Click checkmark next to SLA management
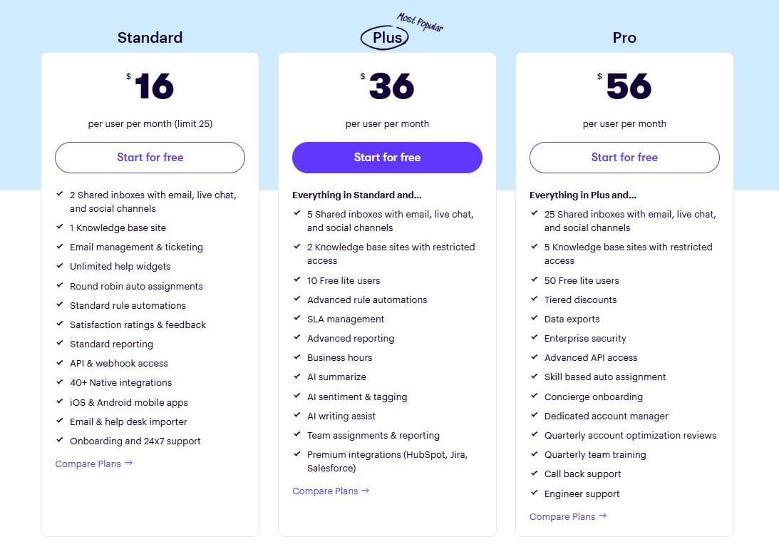779x547 pixels. tap(296, 319)
